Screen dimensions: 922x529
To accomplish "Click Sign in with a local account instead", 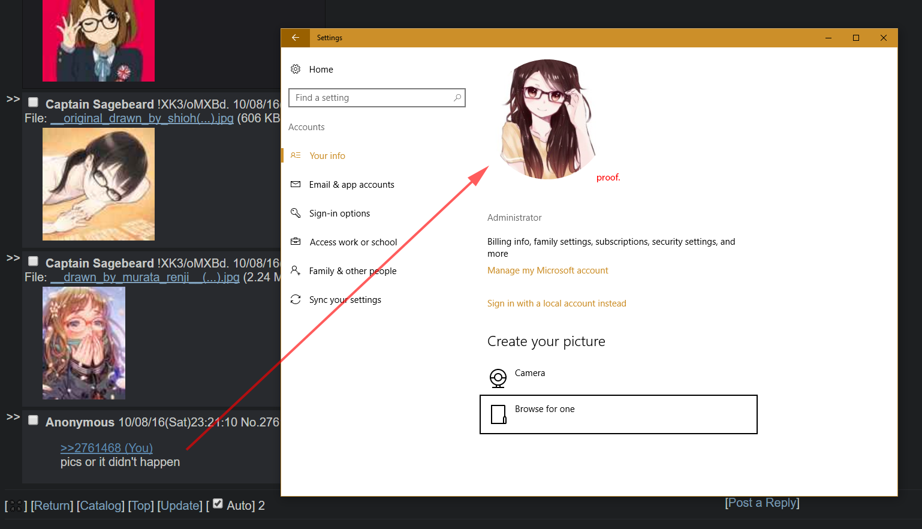I will (x=556, y=303).
